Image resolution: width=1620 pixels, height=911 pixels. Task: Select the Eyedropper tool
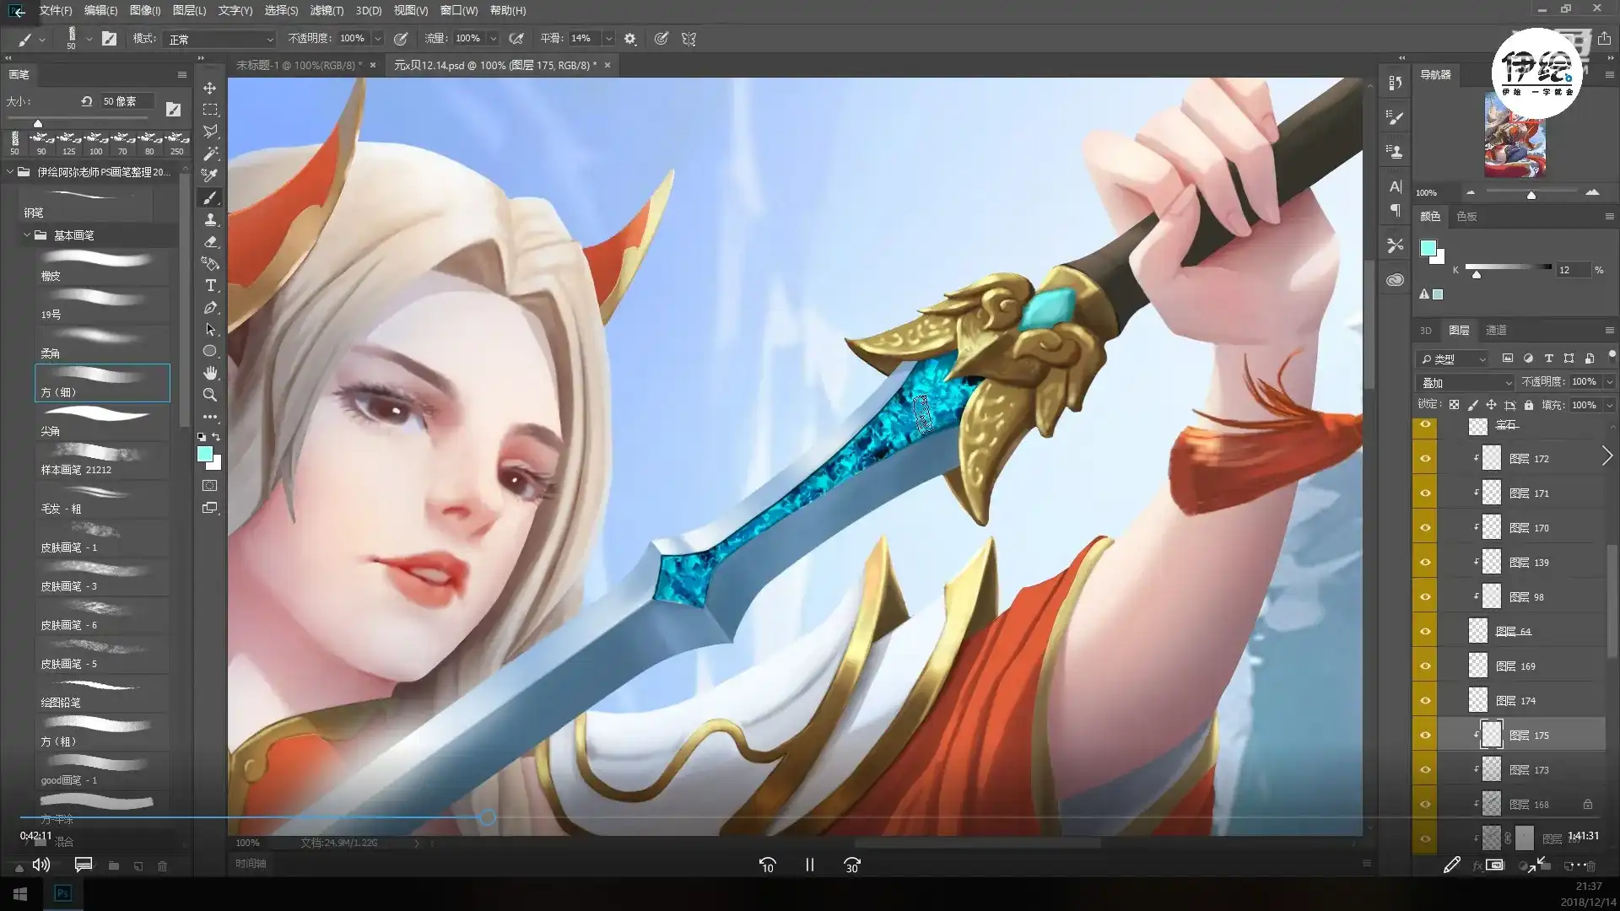point(210,175)
